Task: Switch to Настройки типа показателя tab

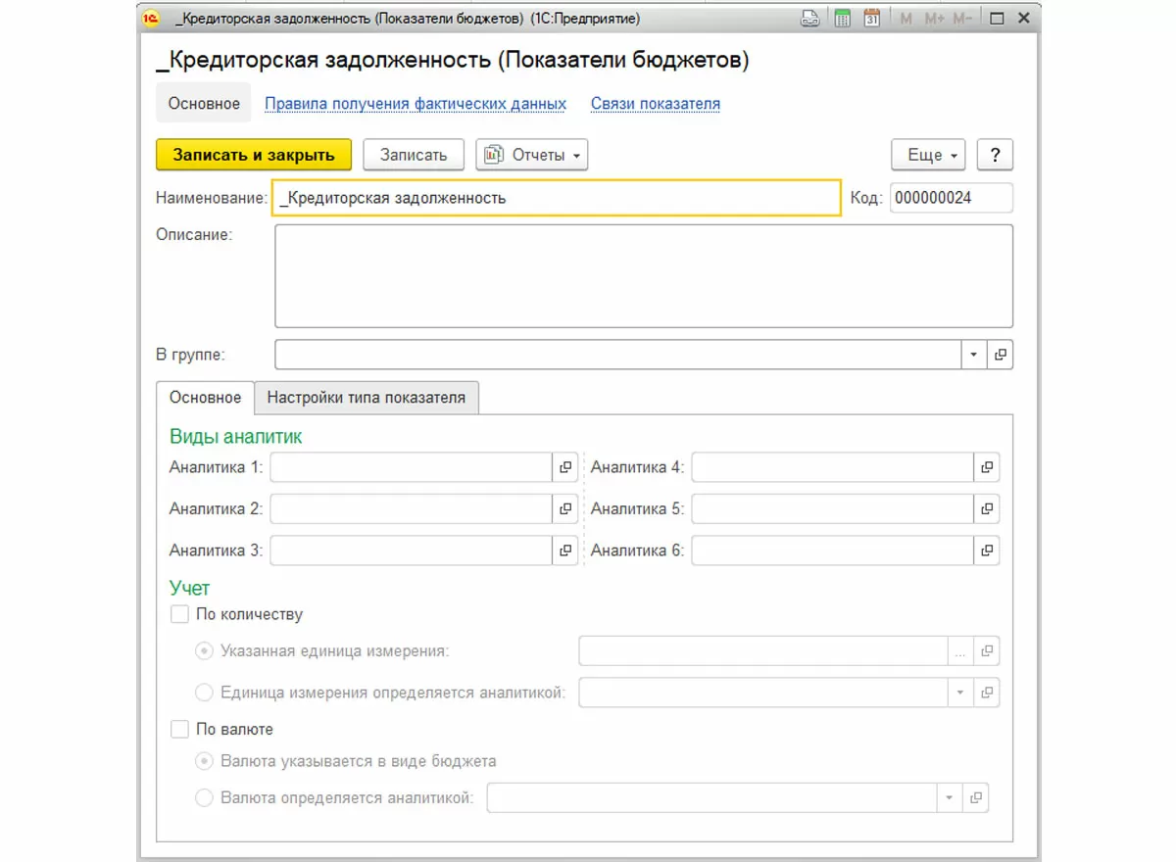Action: [367, 398]
